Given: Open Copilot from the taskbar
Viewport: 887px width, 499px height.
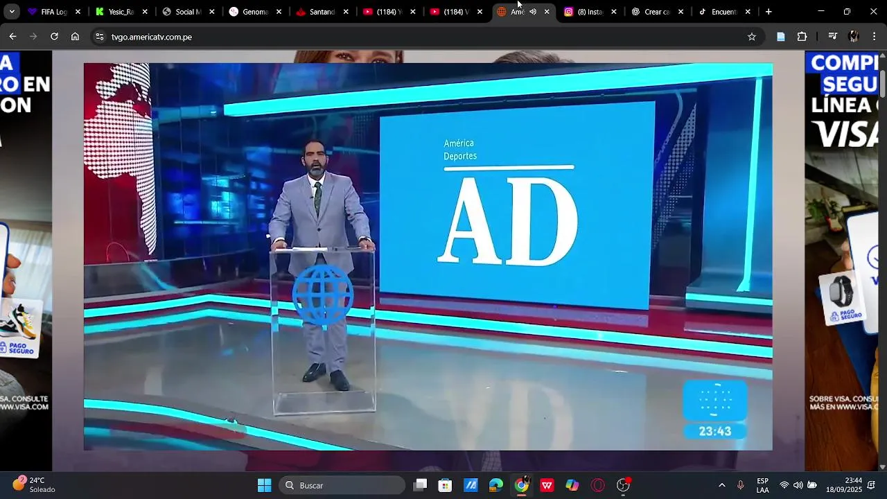Looking at the screenshot, I should pyautogui.click(x=572, y=485).
